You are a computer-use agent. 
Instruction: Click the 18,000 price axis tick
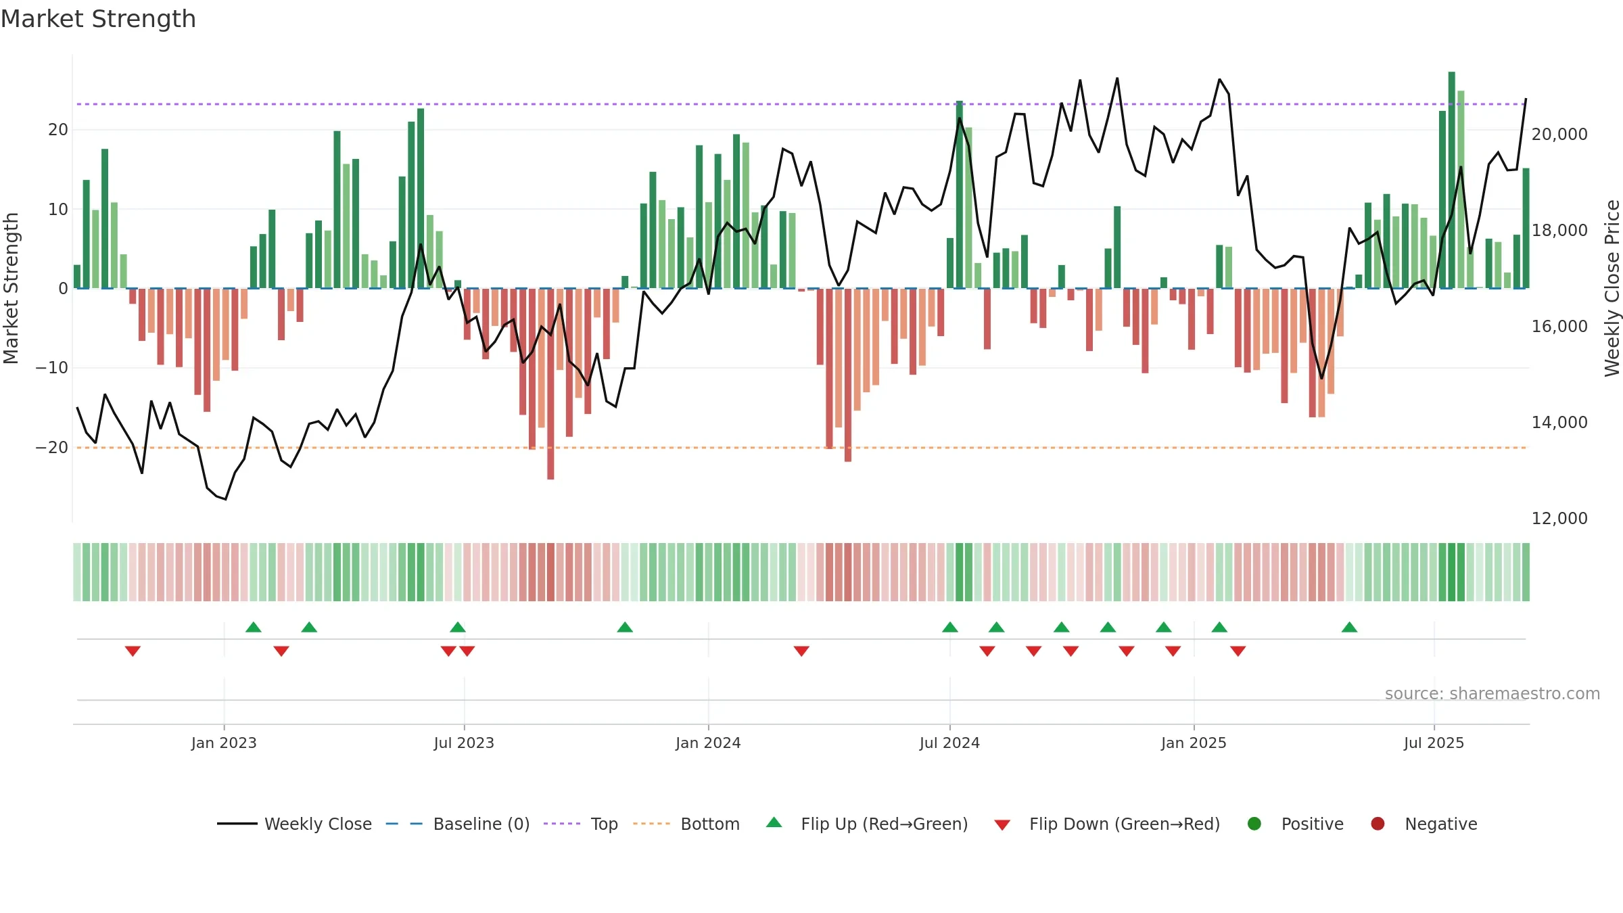pyautogui.click(x=1559, y=231)
